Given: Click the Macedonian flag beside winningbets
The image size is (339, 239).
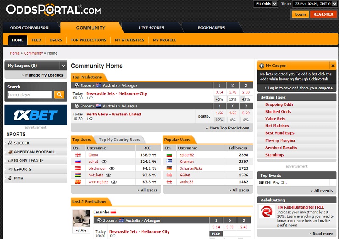Looking at the screenshot, I should click(78, 182).
